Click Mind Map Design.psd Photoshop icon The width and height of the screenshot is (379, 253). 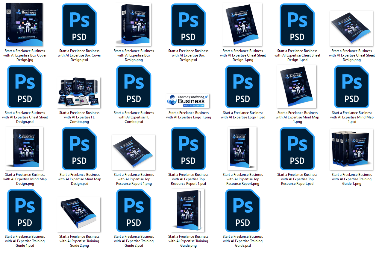79,148
